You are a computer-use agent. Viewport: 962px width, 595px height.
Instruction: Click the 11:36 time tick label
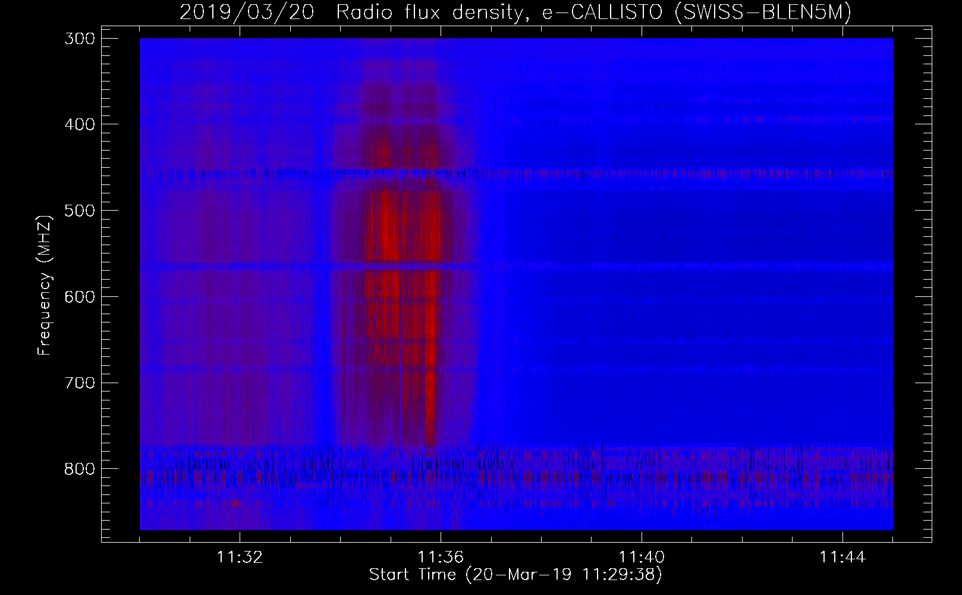[x=441, y=558]
